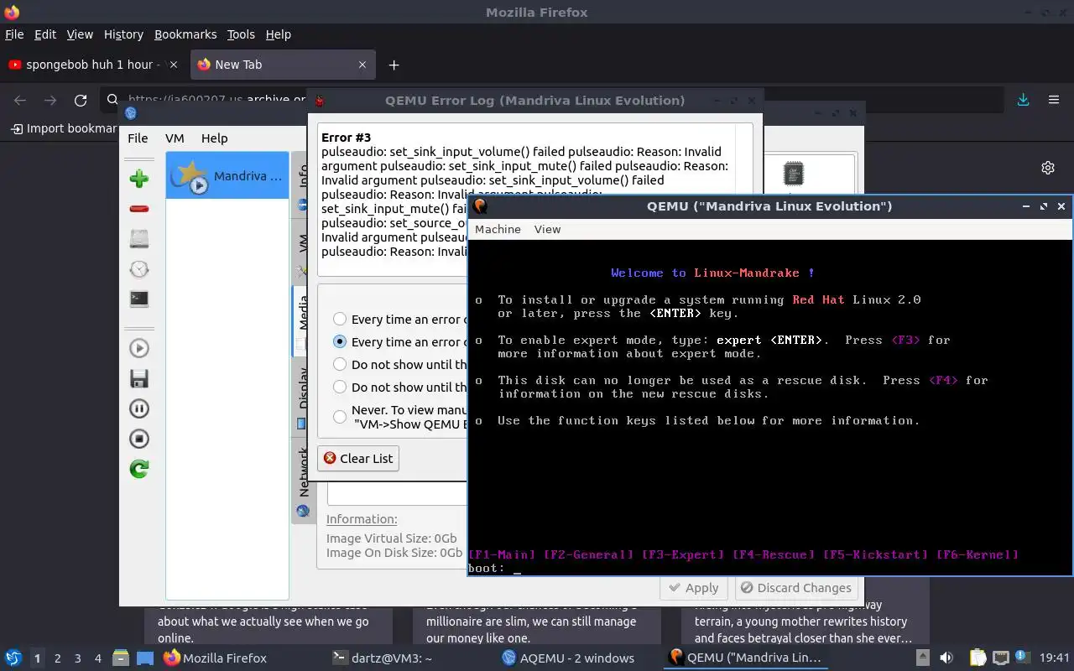The height and width of the screenshot is (671, 1074).
Task: Switch to virtual desktop 4
Action: 98,658
